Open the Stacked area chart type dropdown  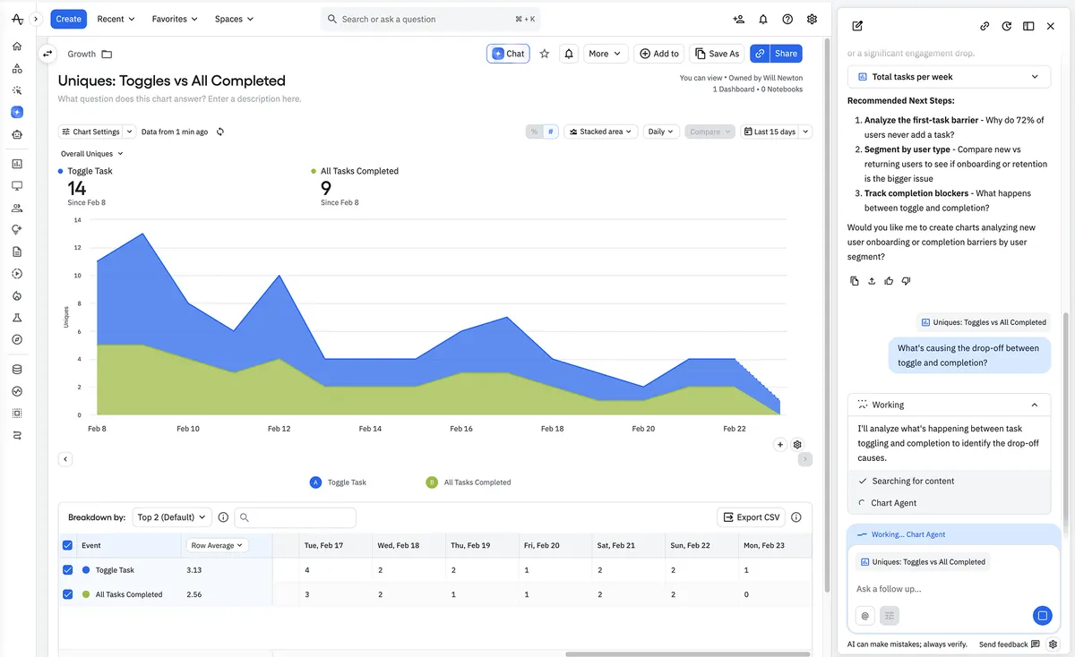pyautogui.click(x=600, y=131)
